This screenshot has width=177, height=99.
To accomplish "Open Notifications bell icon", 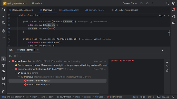I will click(174, 10).
